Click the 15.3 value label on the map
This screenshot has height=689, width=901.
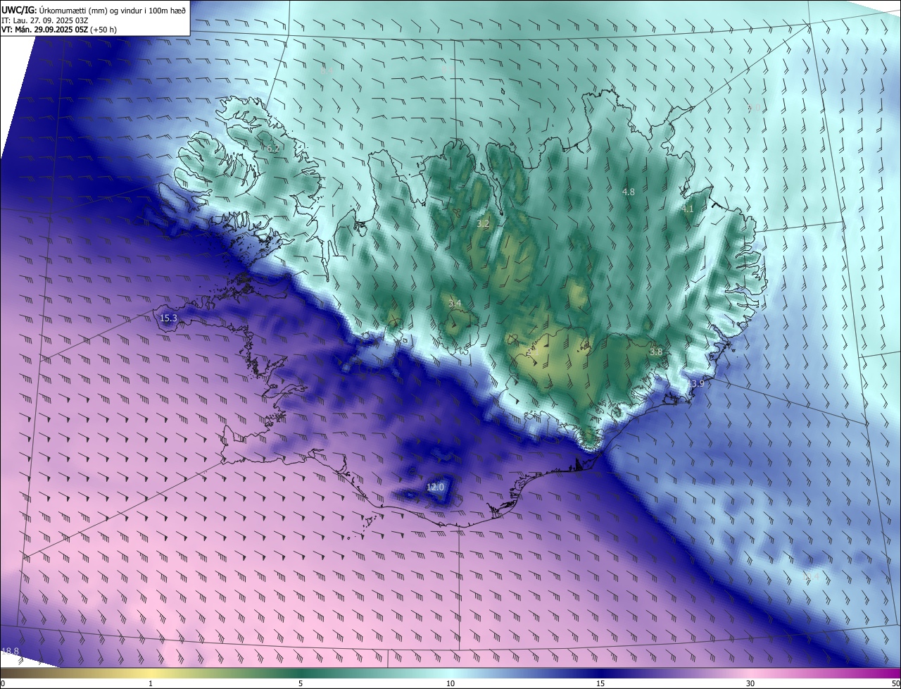click(x=168, y=318)
